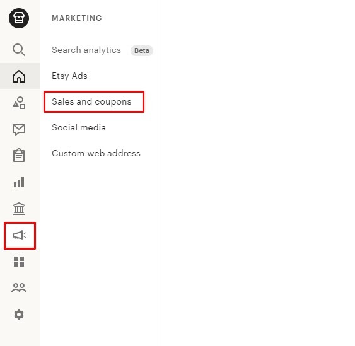The width and height of the screenshot is (355, 346).
Task: Go to the Home dashboard icon
Action: click(x=19, y=76)
